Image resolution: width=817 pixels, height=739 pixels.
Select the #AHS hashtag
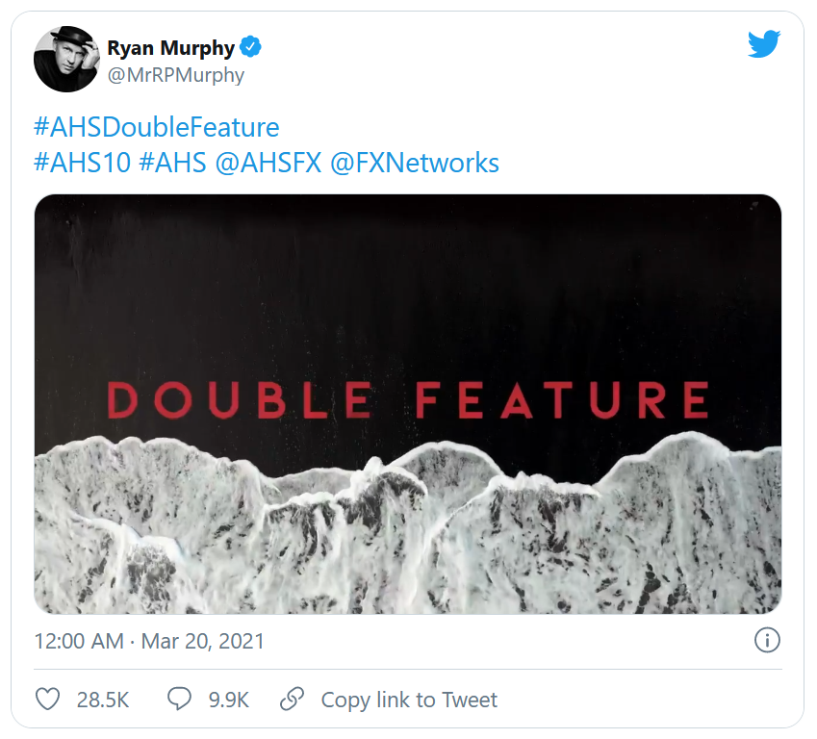pyautogui.click(x=172, y=163)
